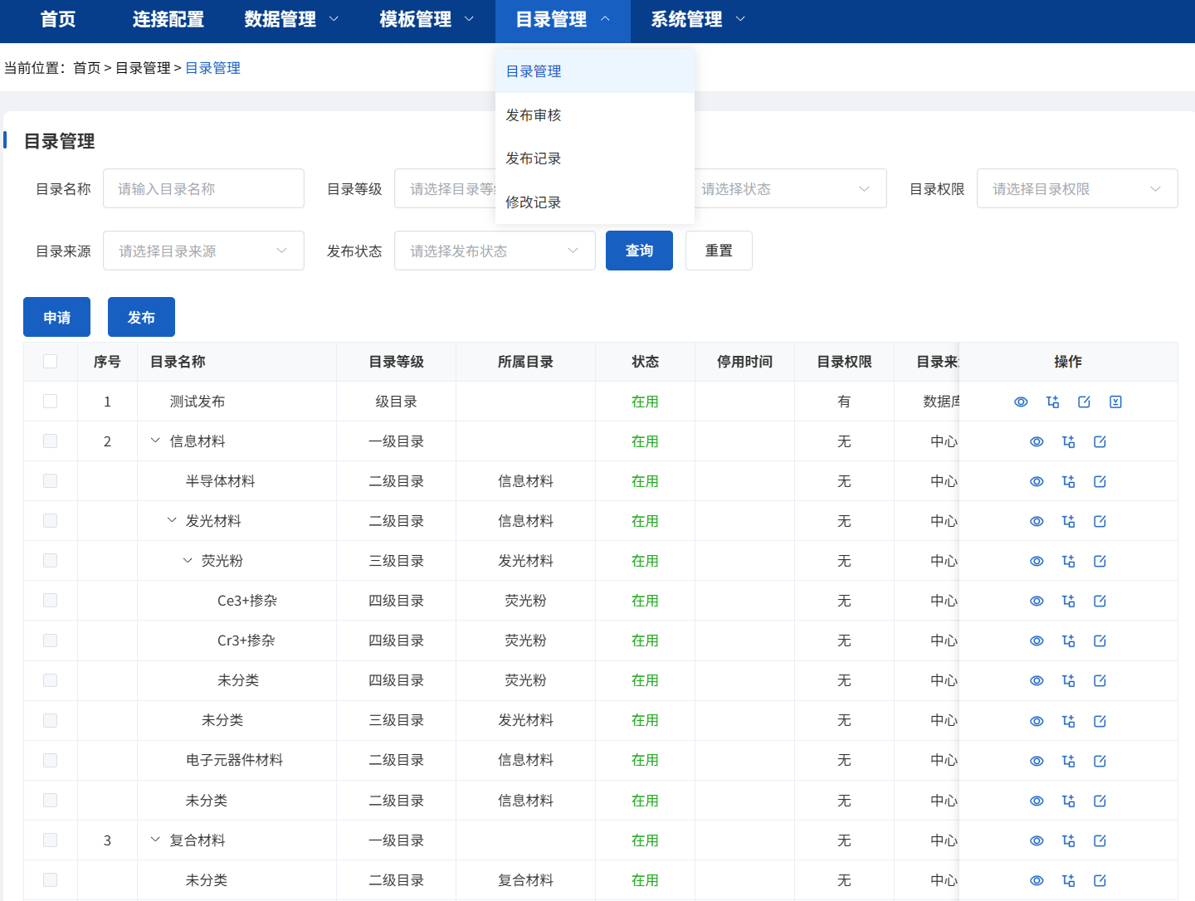Choose 发布审核 from the dropdown menu
This screenshot has width=1195, height=901.
point(534,115)
